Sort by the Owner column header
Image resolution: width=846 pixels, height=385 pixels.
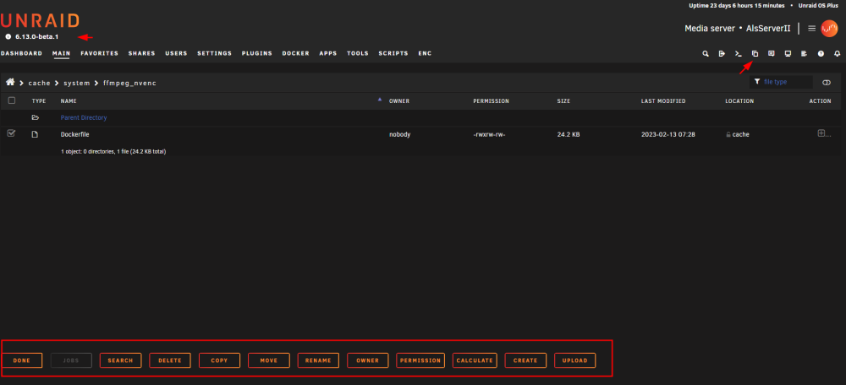pyautogui.click(x=399, y=100)
